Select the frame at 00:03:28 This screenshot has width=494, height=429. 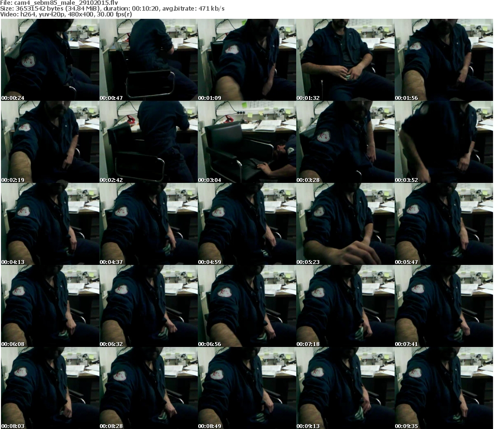(x=345, y=142)
